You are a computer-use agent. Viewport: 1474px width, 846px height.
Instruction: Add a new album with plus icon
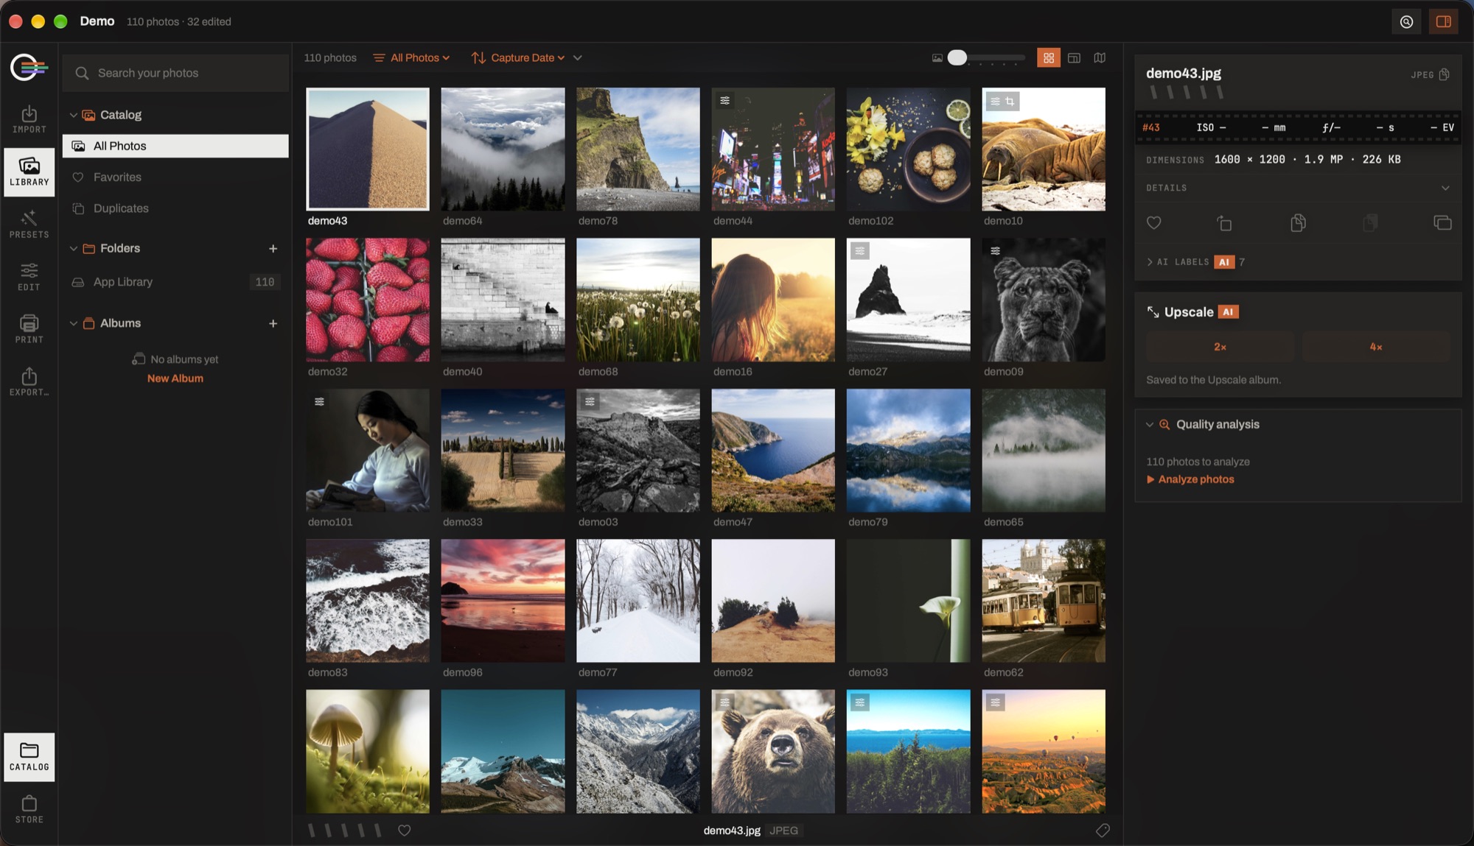273,323
